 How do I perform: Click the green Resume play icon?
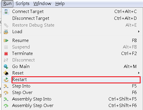point(6,41)
